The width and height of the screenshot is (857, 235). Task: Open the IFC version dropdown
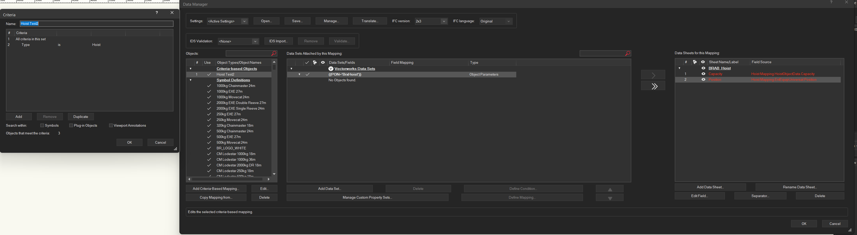[x=443, y=21]
